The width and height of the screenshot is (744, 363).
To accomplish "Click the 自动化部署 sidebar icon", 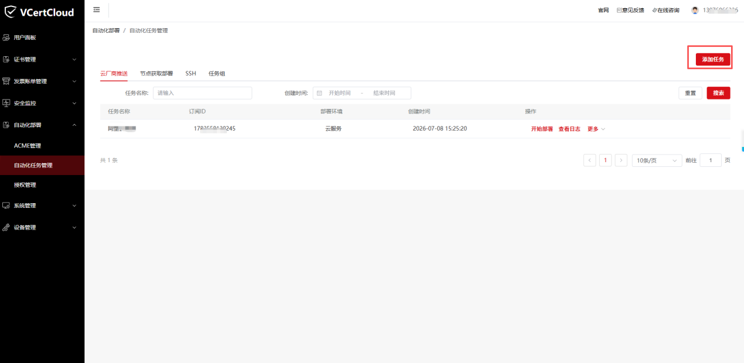I will tap(6, 125).
